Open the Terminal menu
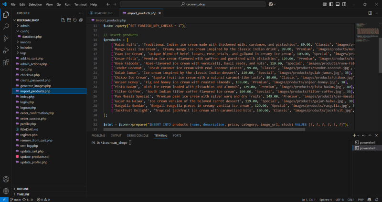Screen dimensions: 382x202 click(80, 4)
